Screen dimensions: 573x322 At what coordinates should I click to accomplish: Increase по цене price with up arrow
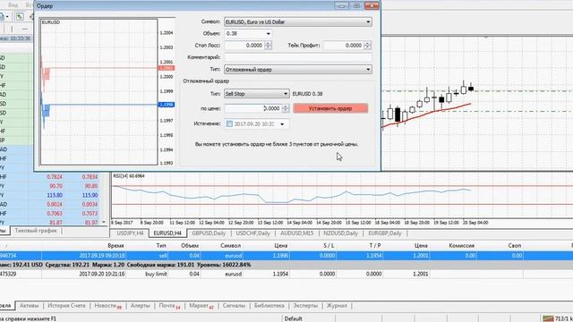(x=286, y=106)
